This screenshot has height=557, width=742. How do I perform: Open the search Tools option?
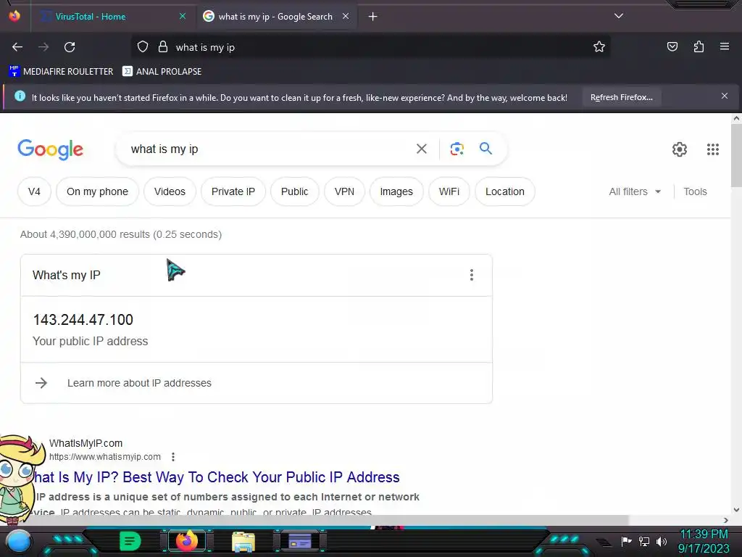[x=695, y=191]
